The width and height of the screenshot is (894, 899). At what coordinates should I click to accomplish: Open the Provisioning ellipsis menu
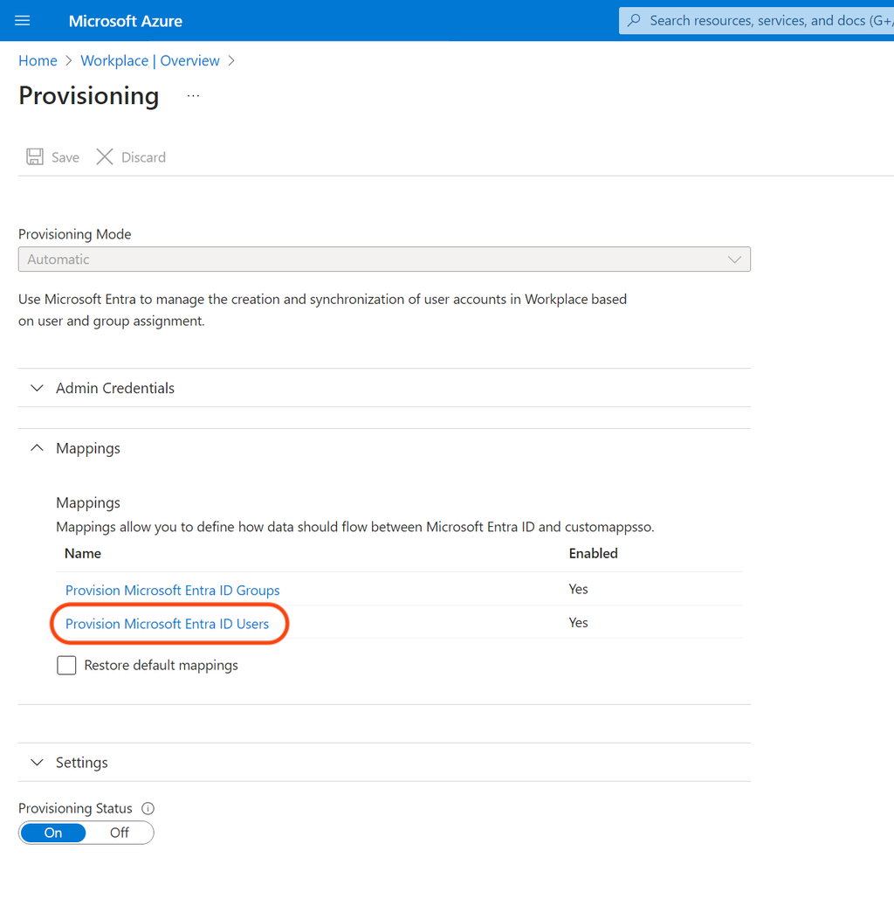click(x=193, y=96)
